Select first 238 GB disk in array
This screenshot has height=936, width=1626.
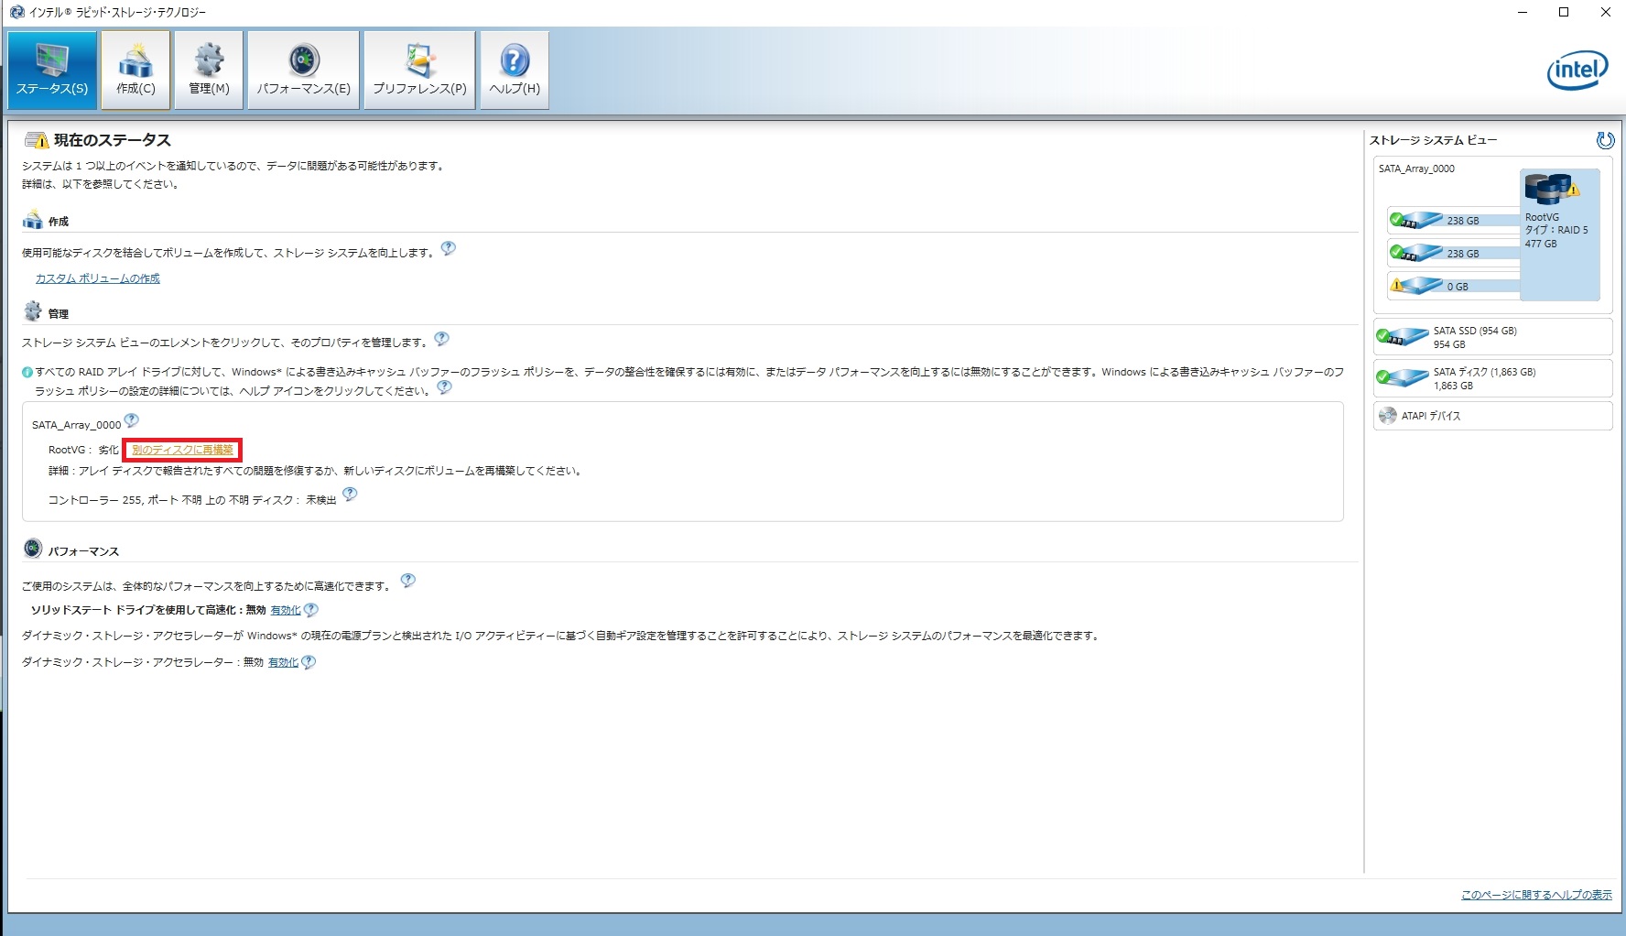click(1454, 220)
